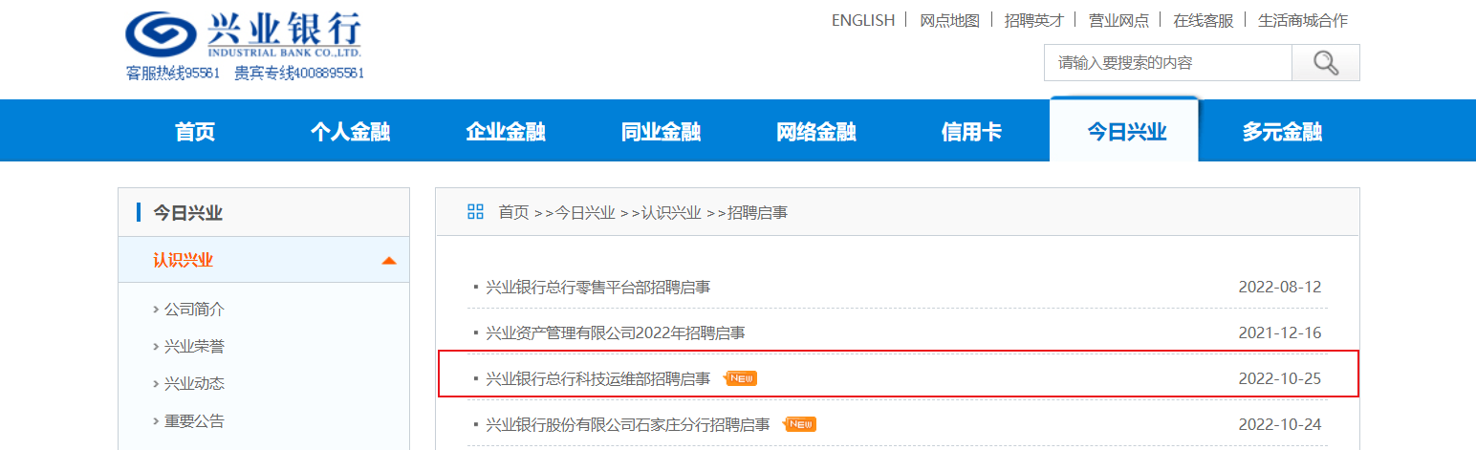Click 认识兴业 in the breadcrumb
Screen dimensions: 1476x450
(671, 212)
